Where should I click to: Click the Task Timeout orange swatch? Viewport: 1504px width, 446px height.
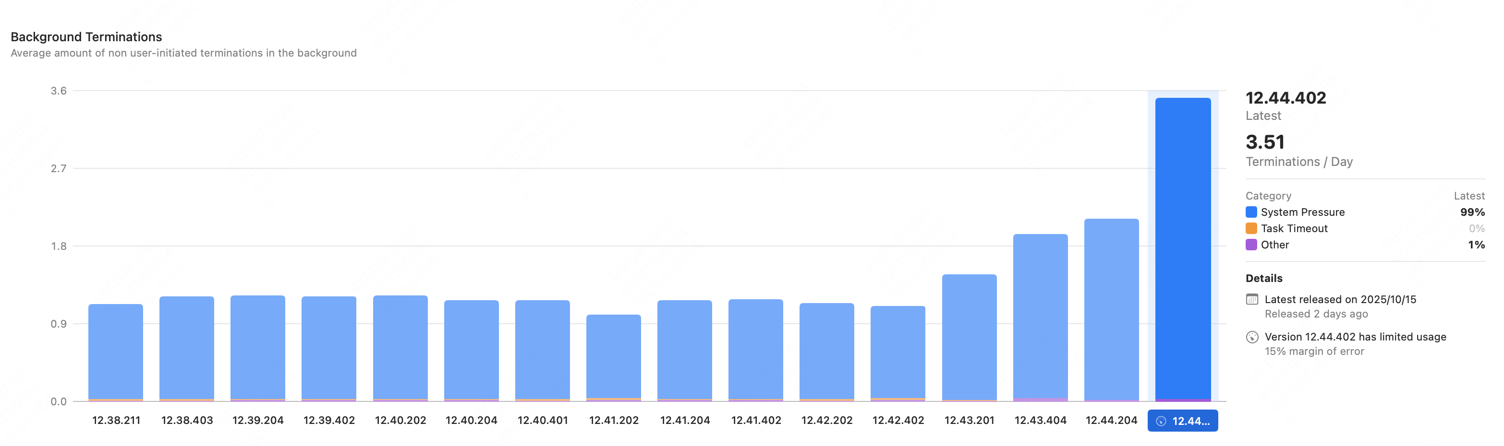[x=1251, y=229]
